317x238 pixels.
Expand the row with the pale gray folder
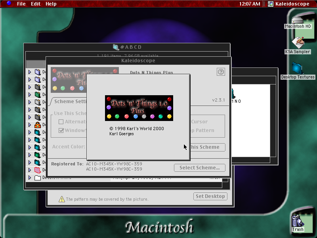click(30, 102)
